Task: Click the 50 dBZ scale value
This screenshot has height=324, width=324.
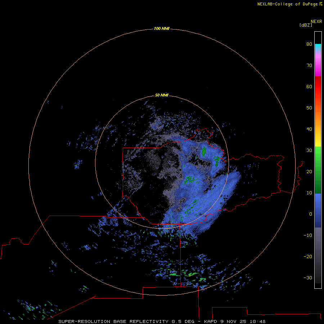Action: pyautogui.click(x=309, y=108)
